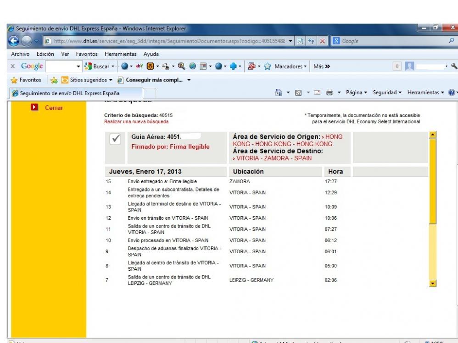Click the compatibility view icon beside address bar
The image size is (458, 343).
coord(300,41)
